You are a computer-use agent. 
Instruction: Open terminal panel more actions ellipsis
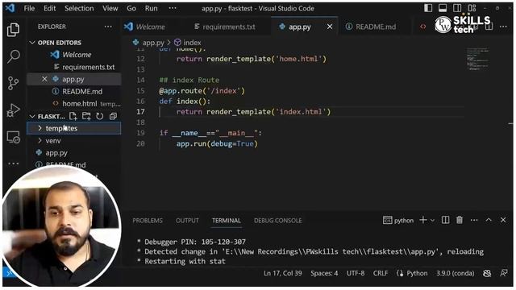point(474,220)
